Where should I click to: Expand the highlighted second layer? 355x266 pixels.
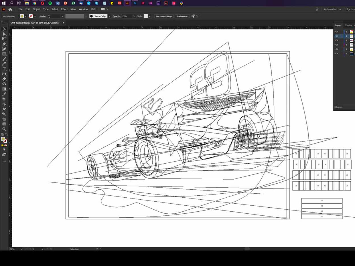coord(346,36)
